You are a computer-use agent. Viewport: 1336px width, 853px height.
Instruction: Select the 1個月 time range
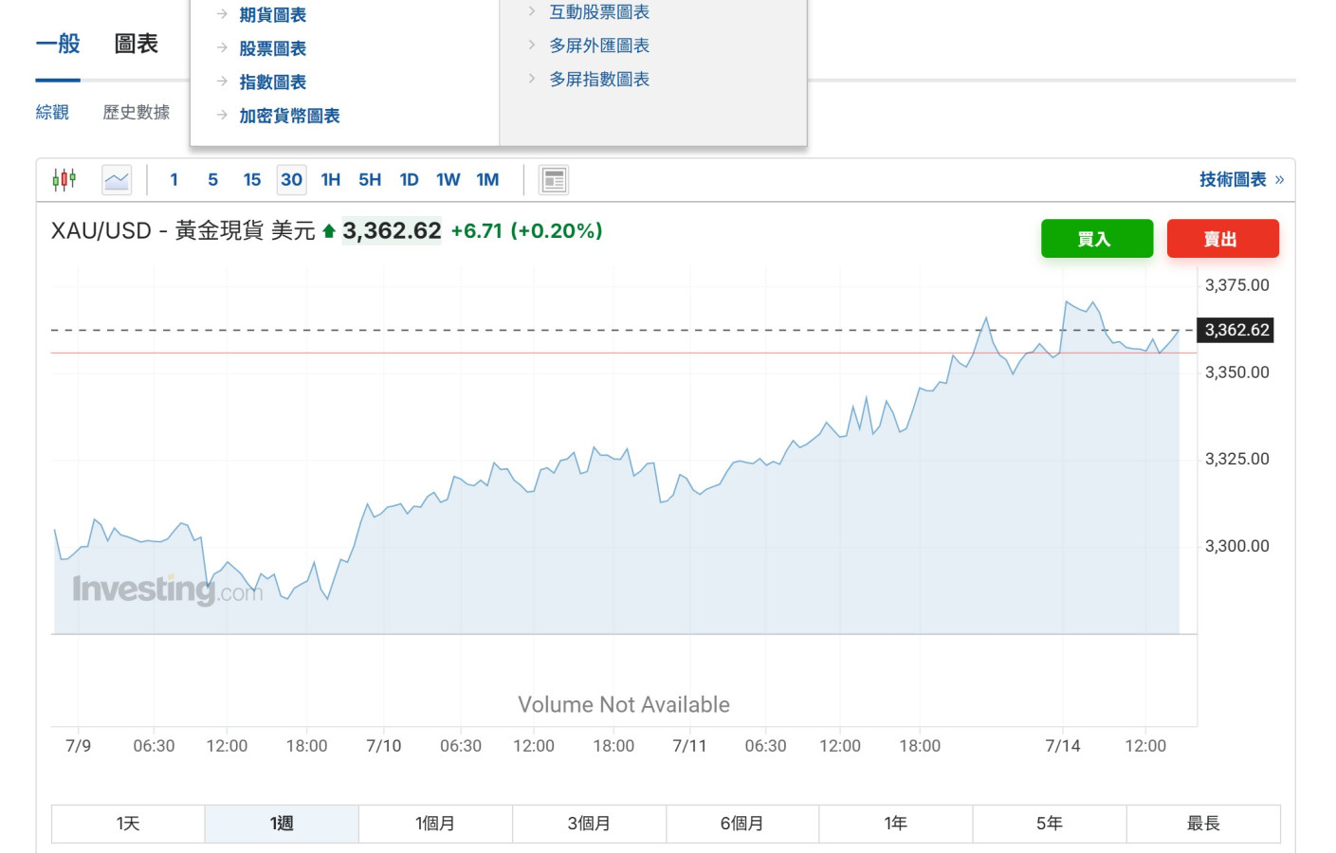(435, 824)
